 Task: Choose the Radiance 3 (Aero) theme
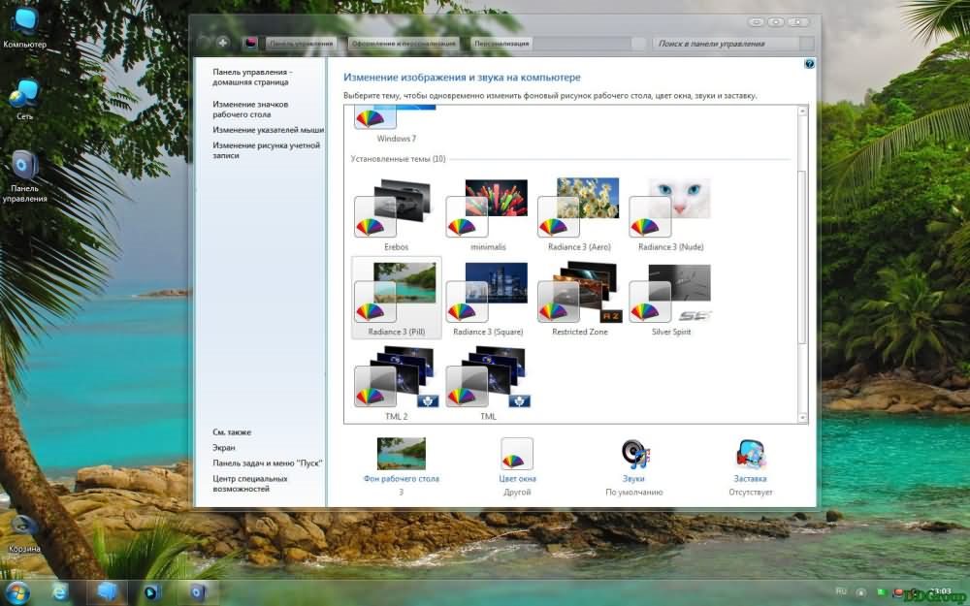tap(578, 210)
